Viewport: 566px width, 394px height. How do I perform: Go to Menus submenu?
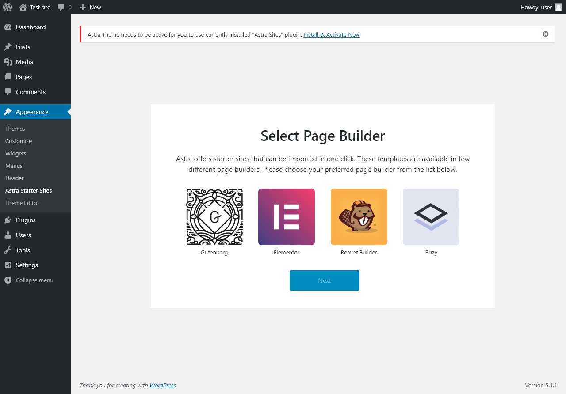14,166
